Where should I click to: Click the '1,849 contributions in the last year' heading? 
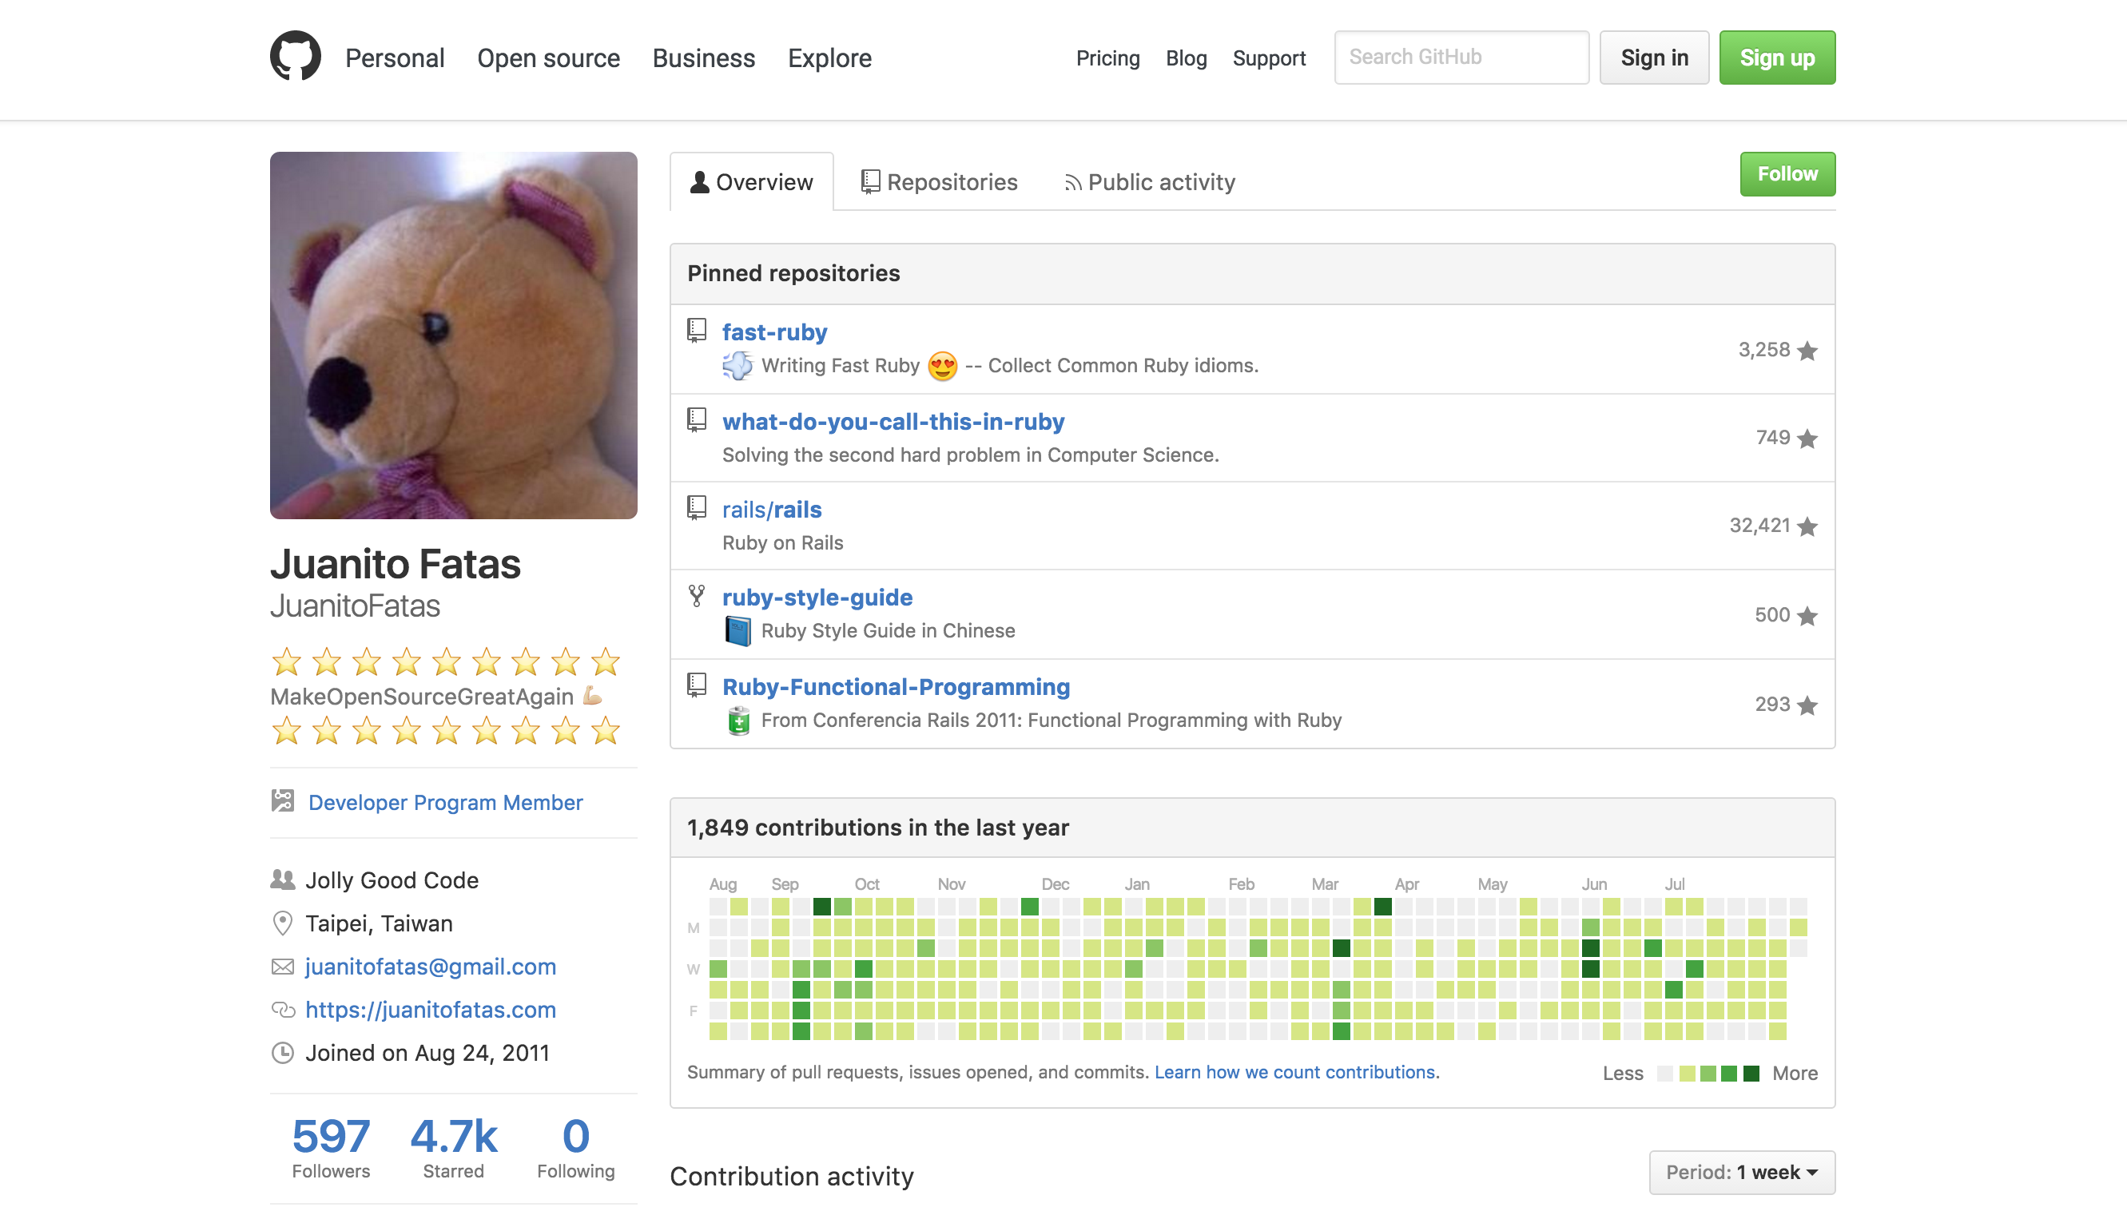tap(877, 828)
